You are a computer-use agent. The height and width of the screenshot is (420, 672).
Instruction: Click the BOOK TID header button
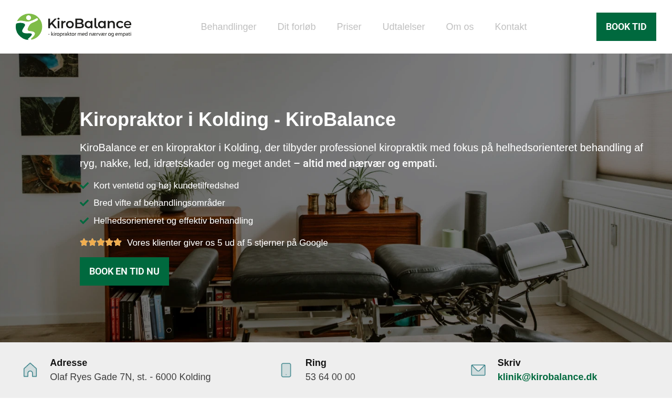(626, 27)
